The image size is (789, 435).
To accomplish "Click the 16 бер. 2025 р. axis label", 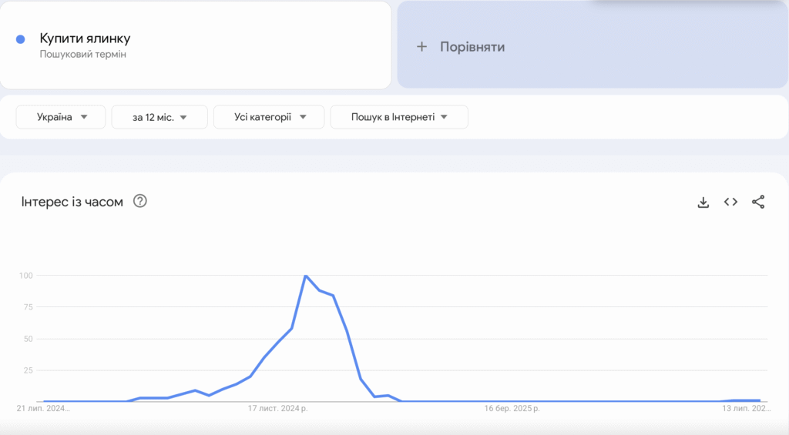I will [x=514, y=409].
